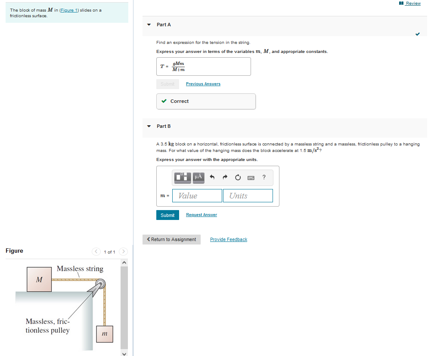This screenshot has width=431, height=356.
Task: Collapse the Part A section
Action: coord(148,25)
